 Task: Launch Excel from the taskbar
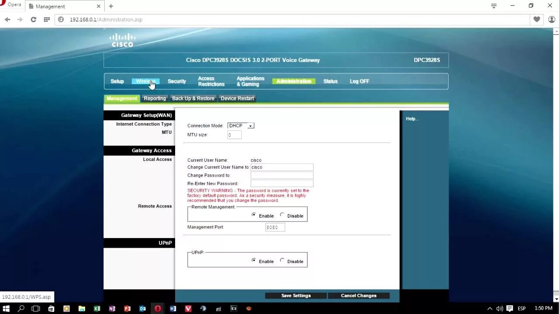tap(97, 309)
